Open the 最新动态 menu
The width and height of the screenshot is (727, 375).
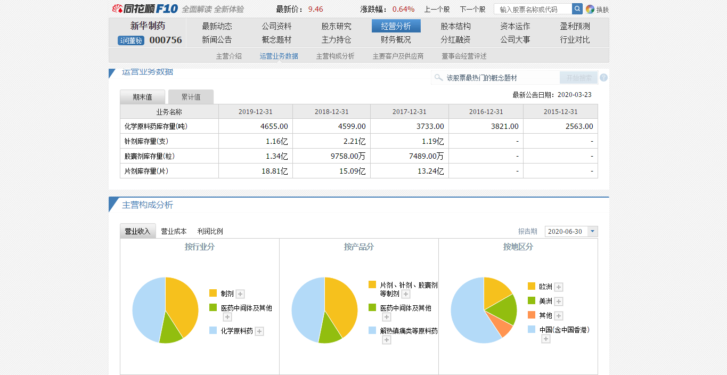click(x=217, y=26)
